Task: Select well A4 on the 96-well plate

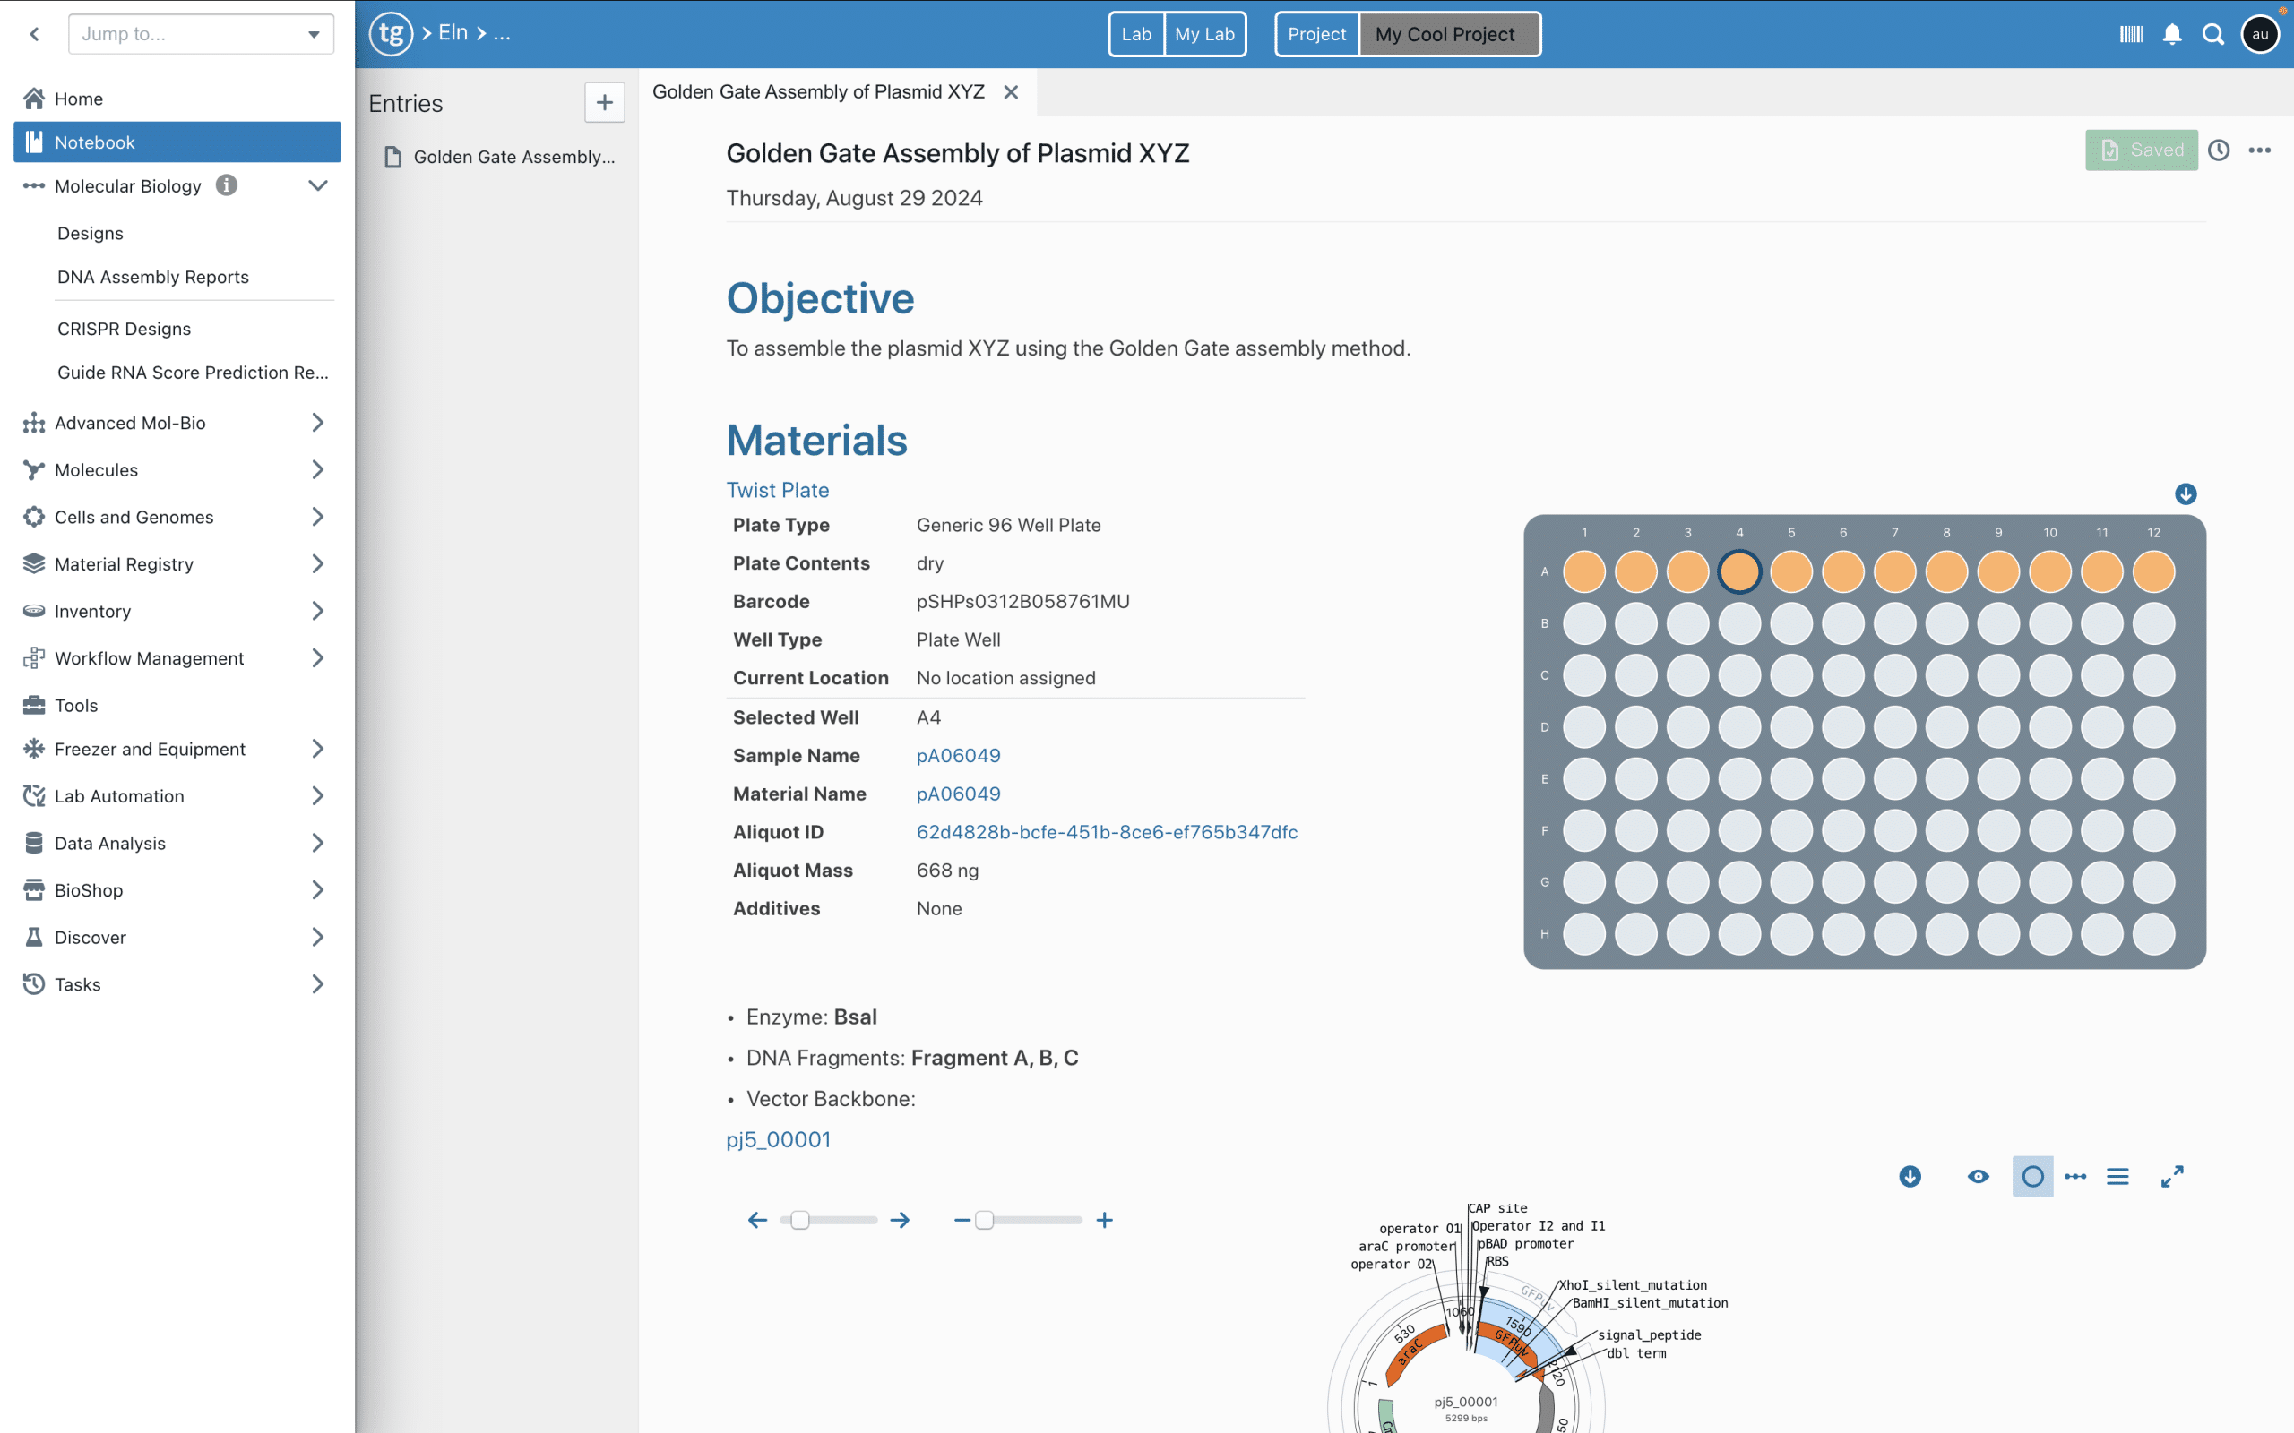Action: pyautogui.click(x=1739, y=571)
